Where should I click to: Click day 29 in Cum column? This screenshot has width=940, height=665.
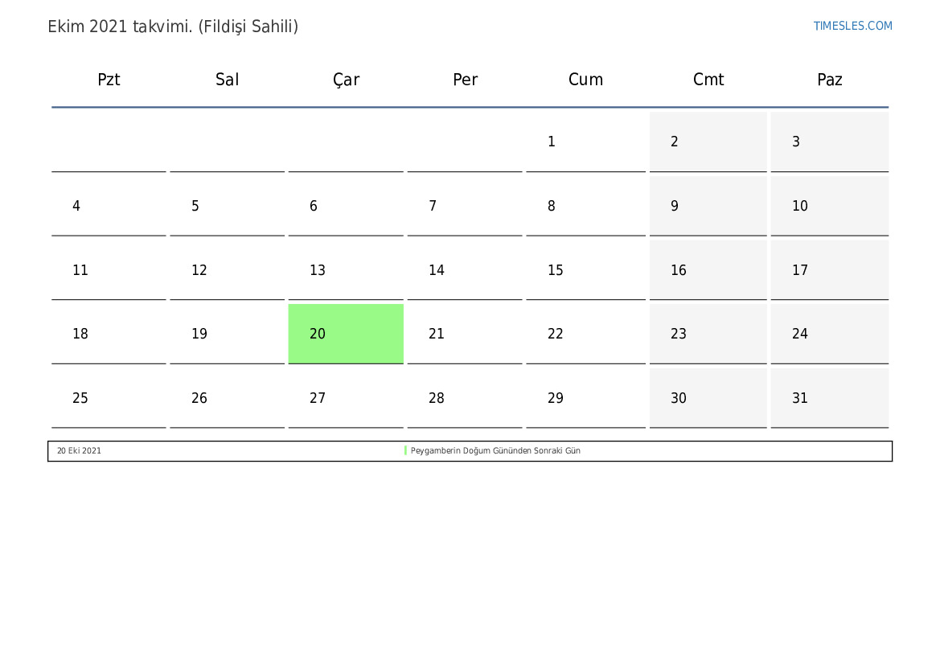pos(585,397)
